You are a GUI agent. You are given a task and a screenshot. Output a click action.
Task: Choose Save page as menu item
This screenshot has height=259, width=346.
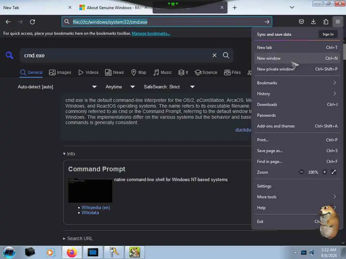point(297,151)
